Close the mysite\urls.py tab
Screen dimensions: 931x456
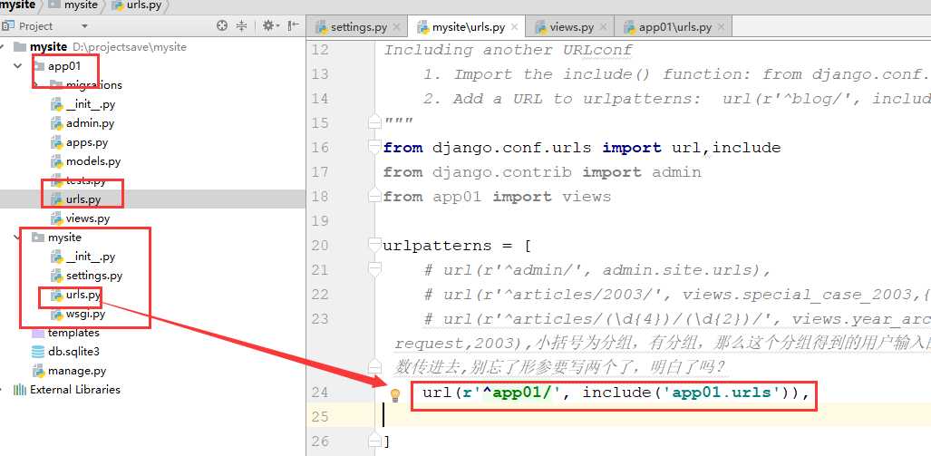click(514, 27)
